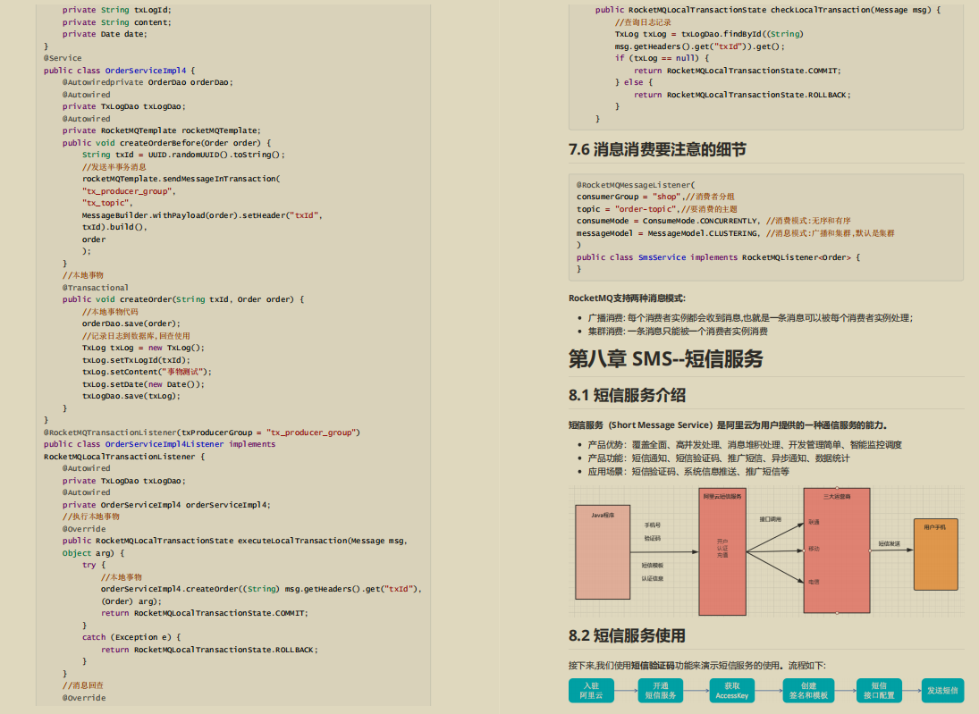This screenshot has width=979, height=714.
Task: Click the comment "//发送半事务消息"
Action: [x=114, y=166]
